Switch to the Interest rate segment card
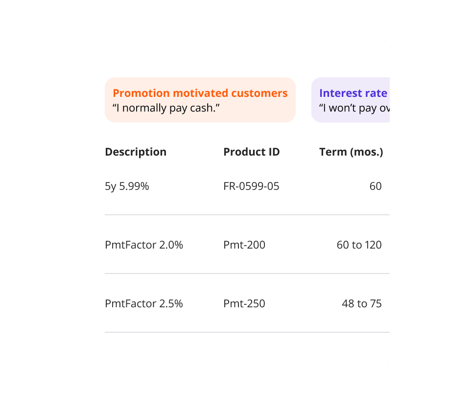The image size is (471, 411). [351, 100]
